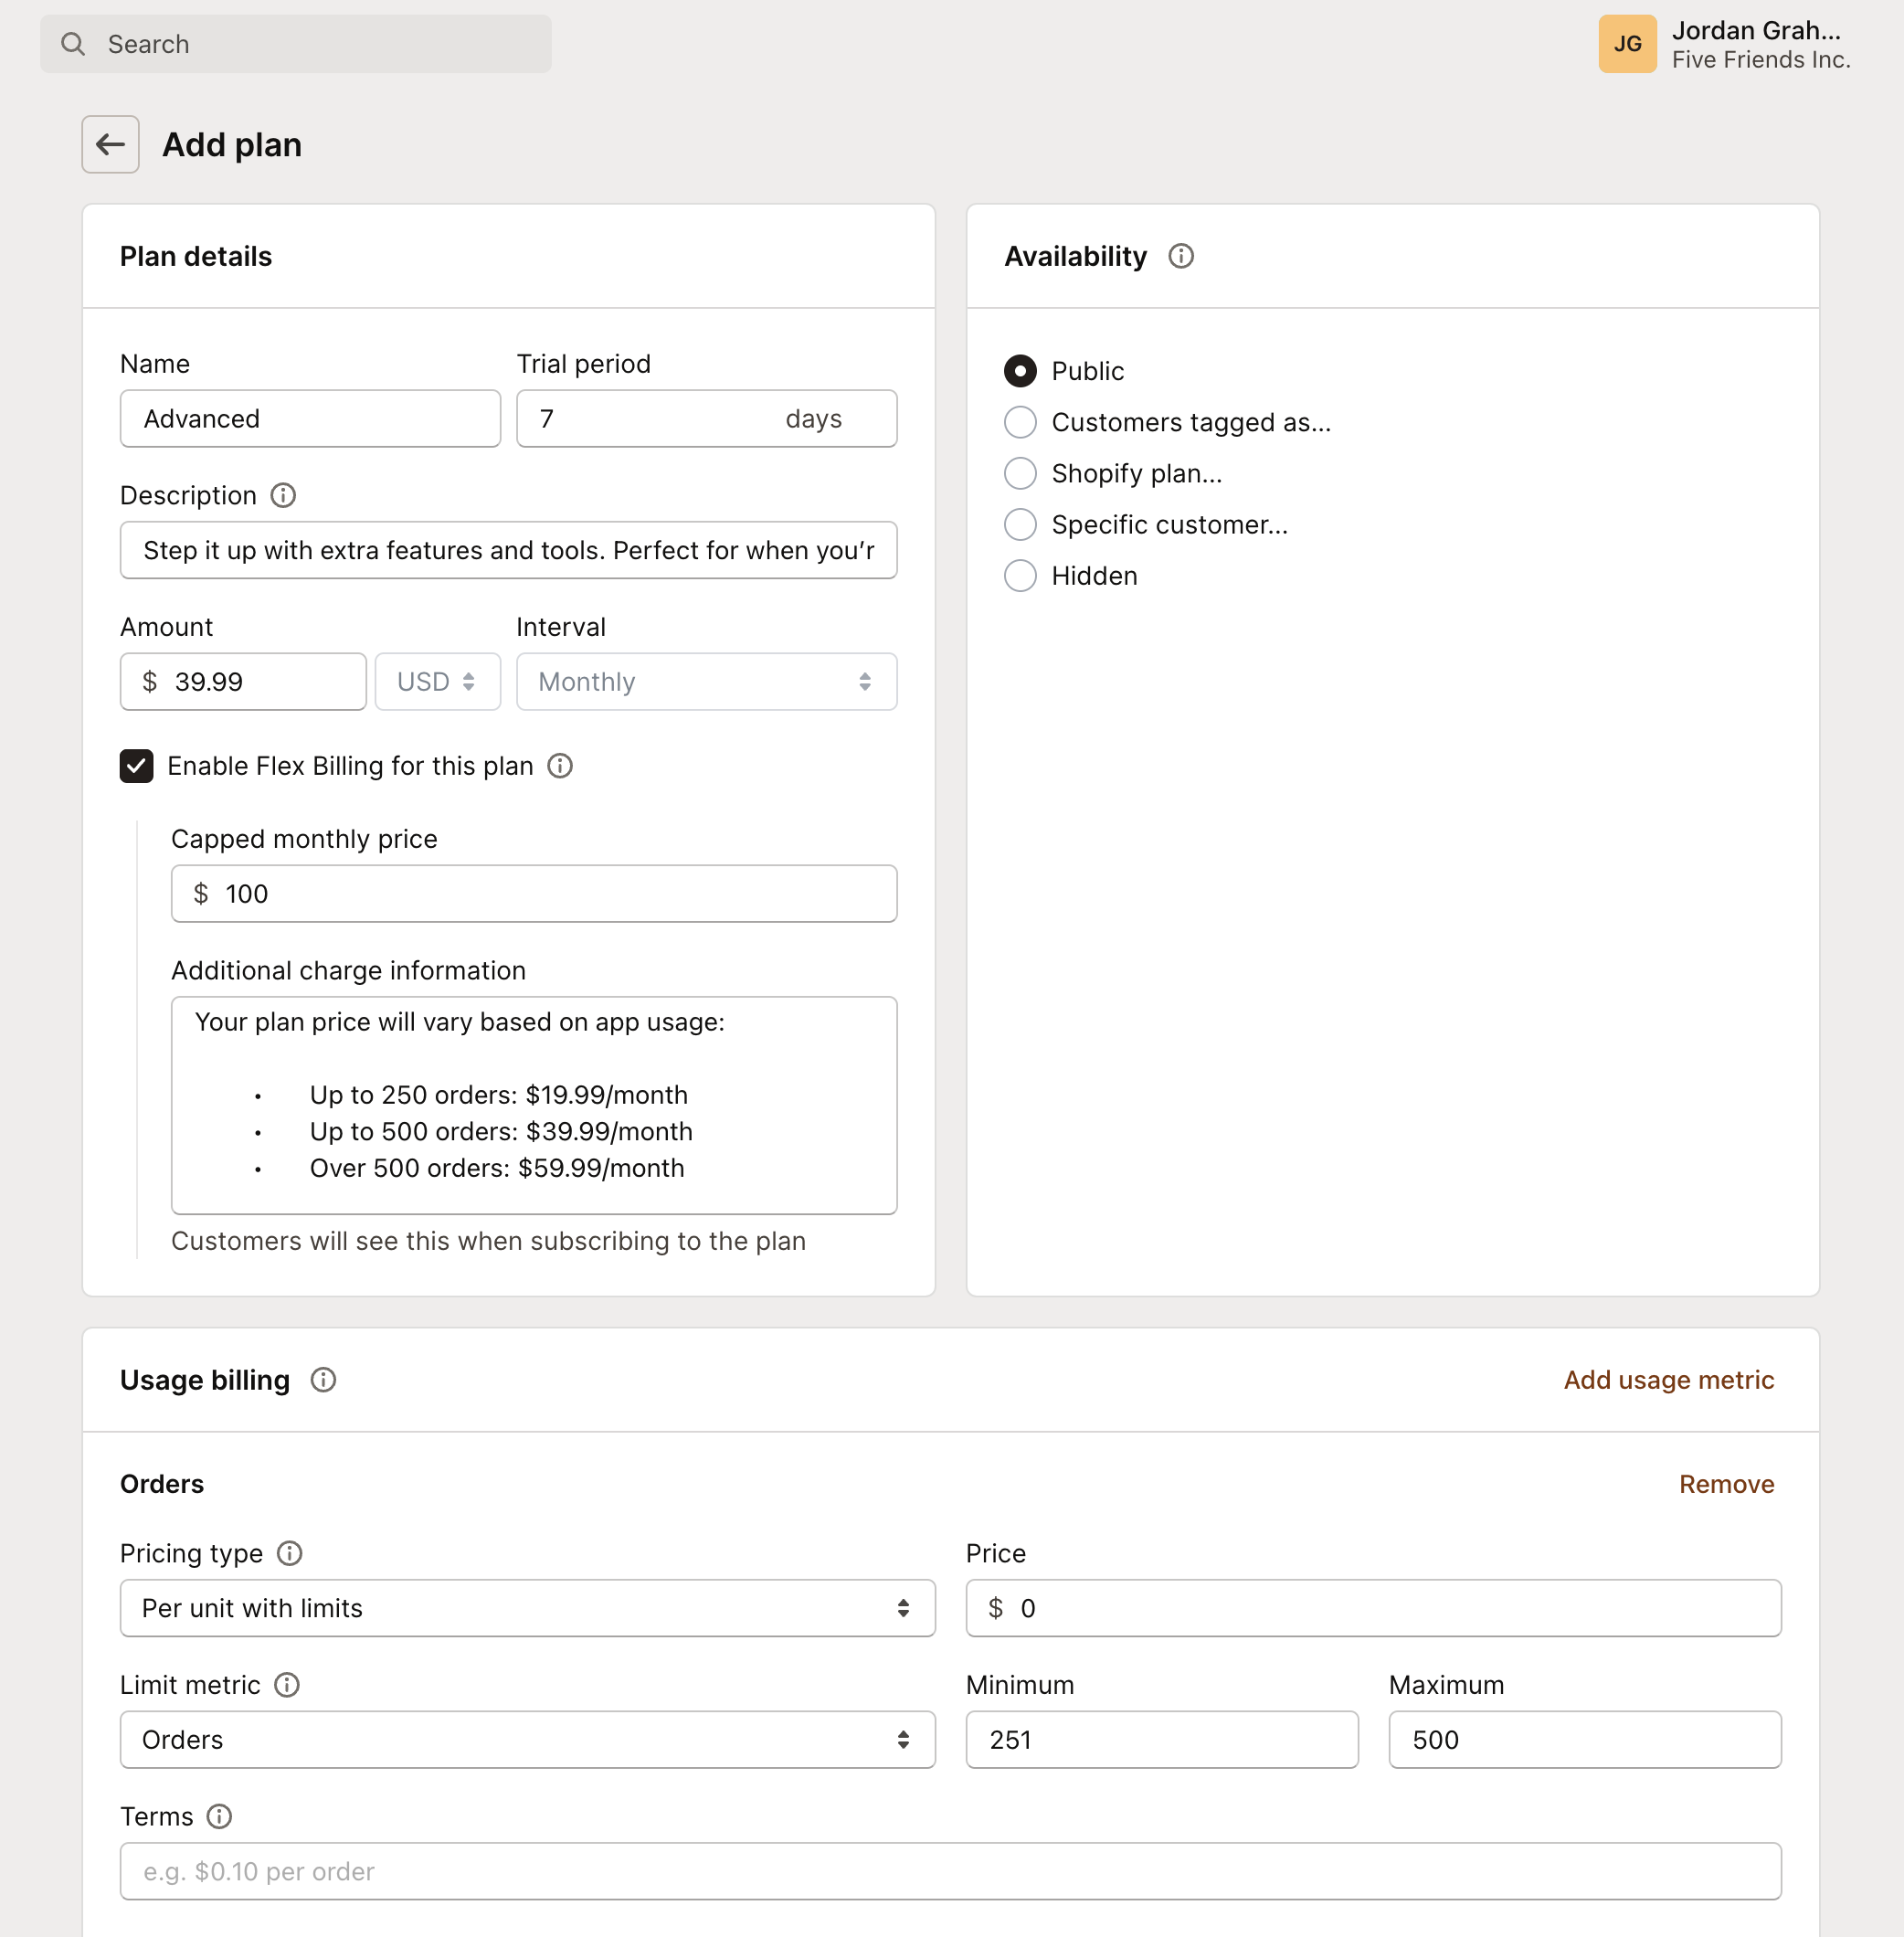The height and width of the screenshot is (1937, 1904).
Task: Click the Search bar
Action: pos(294,44)
